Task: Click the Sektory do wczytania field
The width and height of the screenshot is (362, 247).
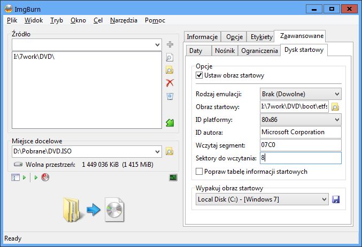Action: [x=301, y=158]
